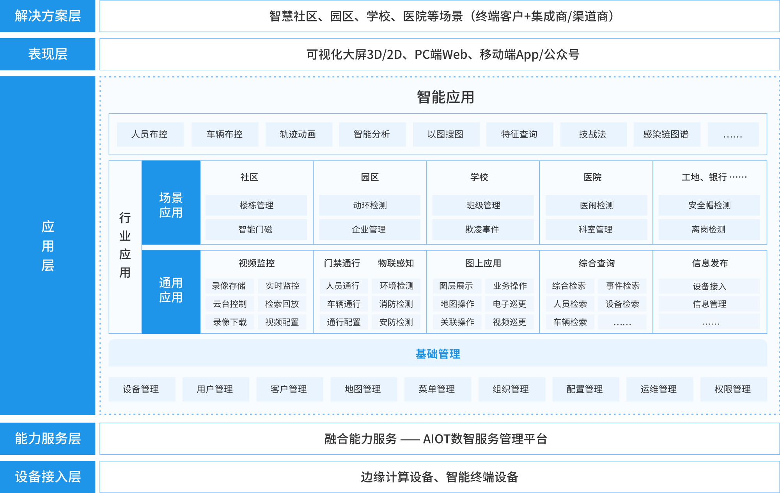Click 轨迹动画 in intelligent applications

(298, 134)
